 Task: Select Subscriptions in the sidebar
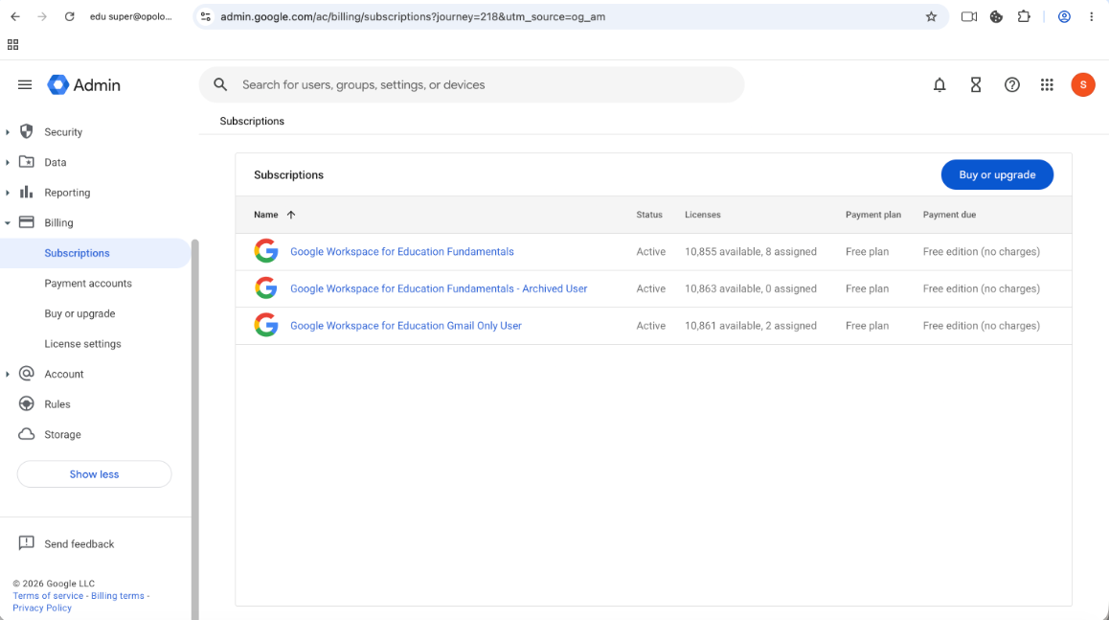96,253
